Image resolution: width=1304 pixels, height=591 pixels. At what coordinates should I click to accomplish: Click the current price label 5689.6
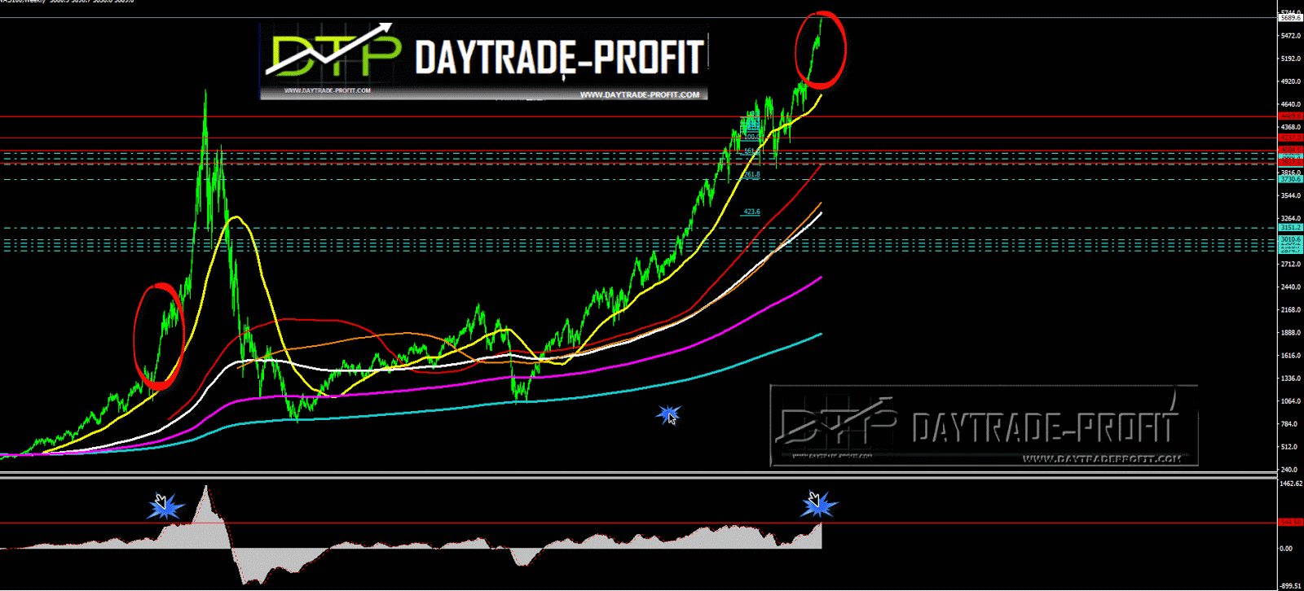coord(1290,18)
